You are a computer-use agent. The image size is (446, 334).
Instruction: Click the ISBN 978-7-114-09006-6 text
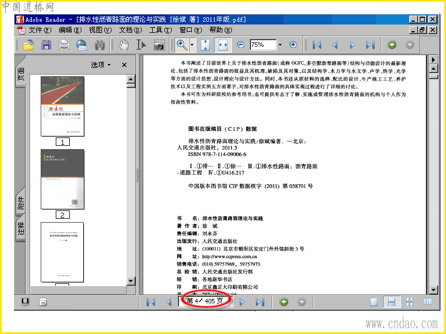(x=217, y=155)
